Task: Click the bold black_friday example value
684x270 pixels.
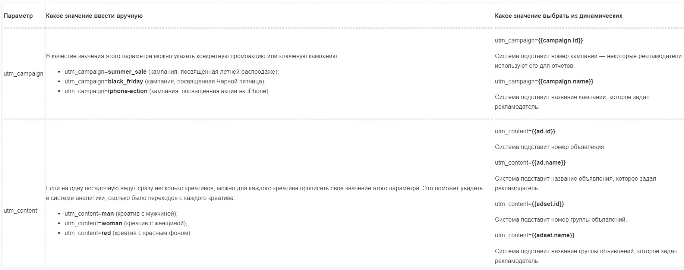Action: tap(125, 82)
